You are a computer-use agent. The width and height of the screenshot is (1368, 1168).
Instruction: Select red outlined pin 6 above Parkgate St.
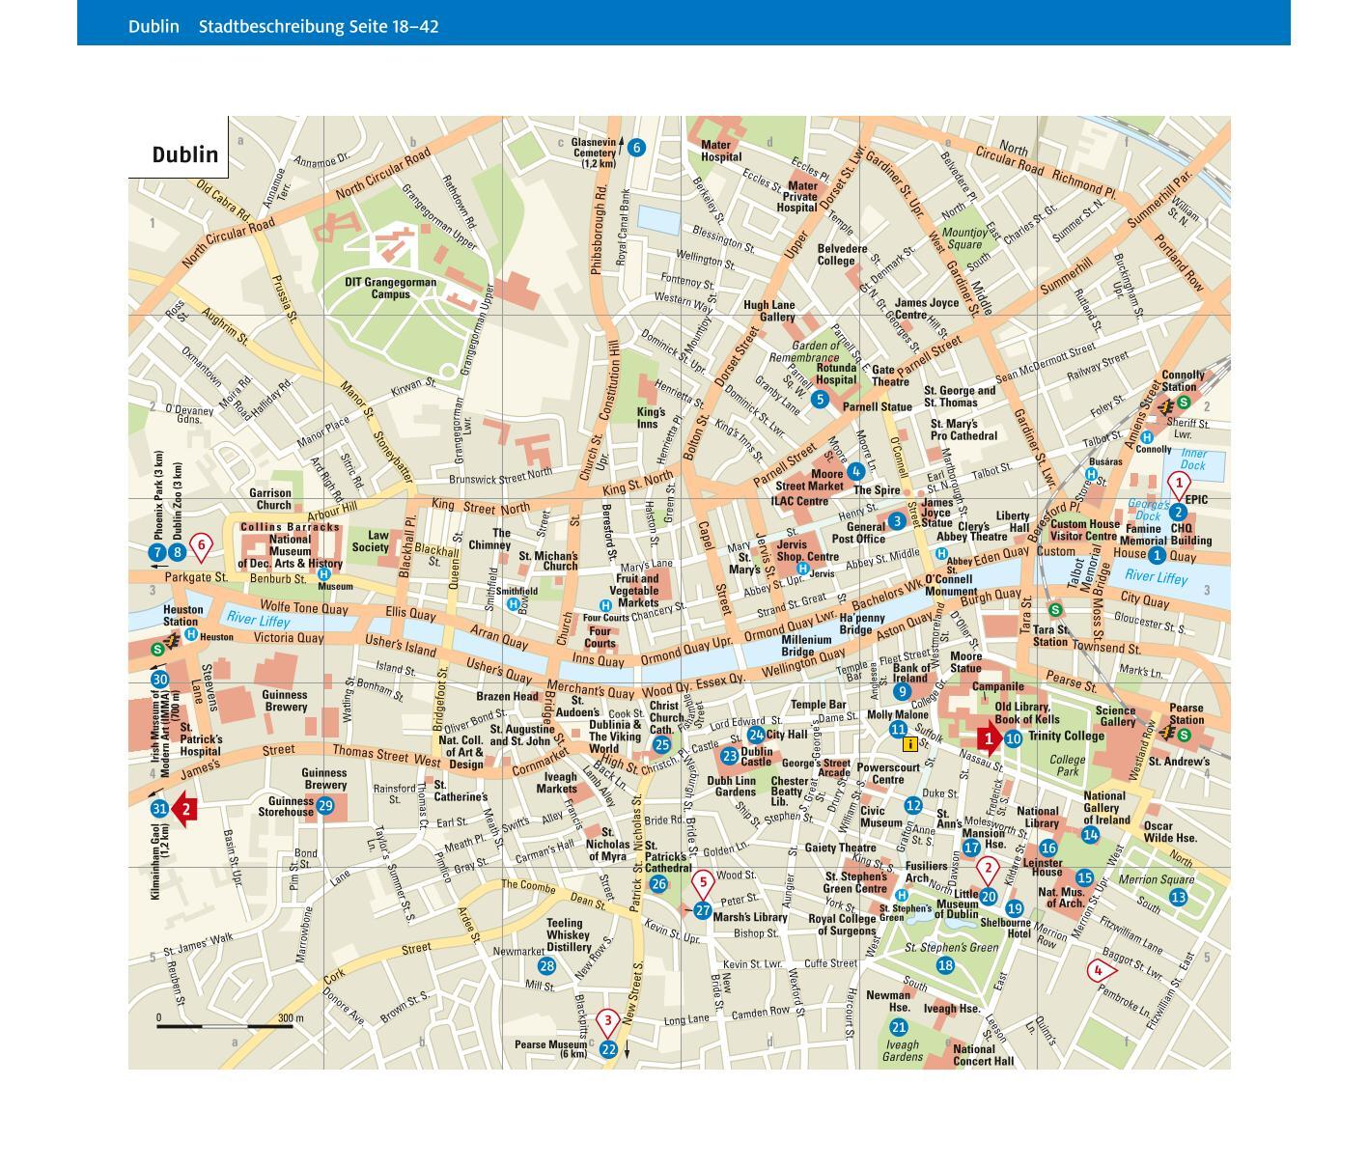[201, 546]
